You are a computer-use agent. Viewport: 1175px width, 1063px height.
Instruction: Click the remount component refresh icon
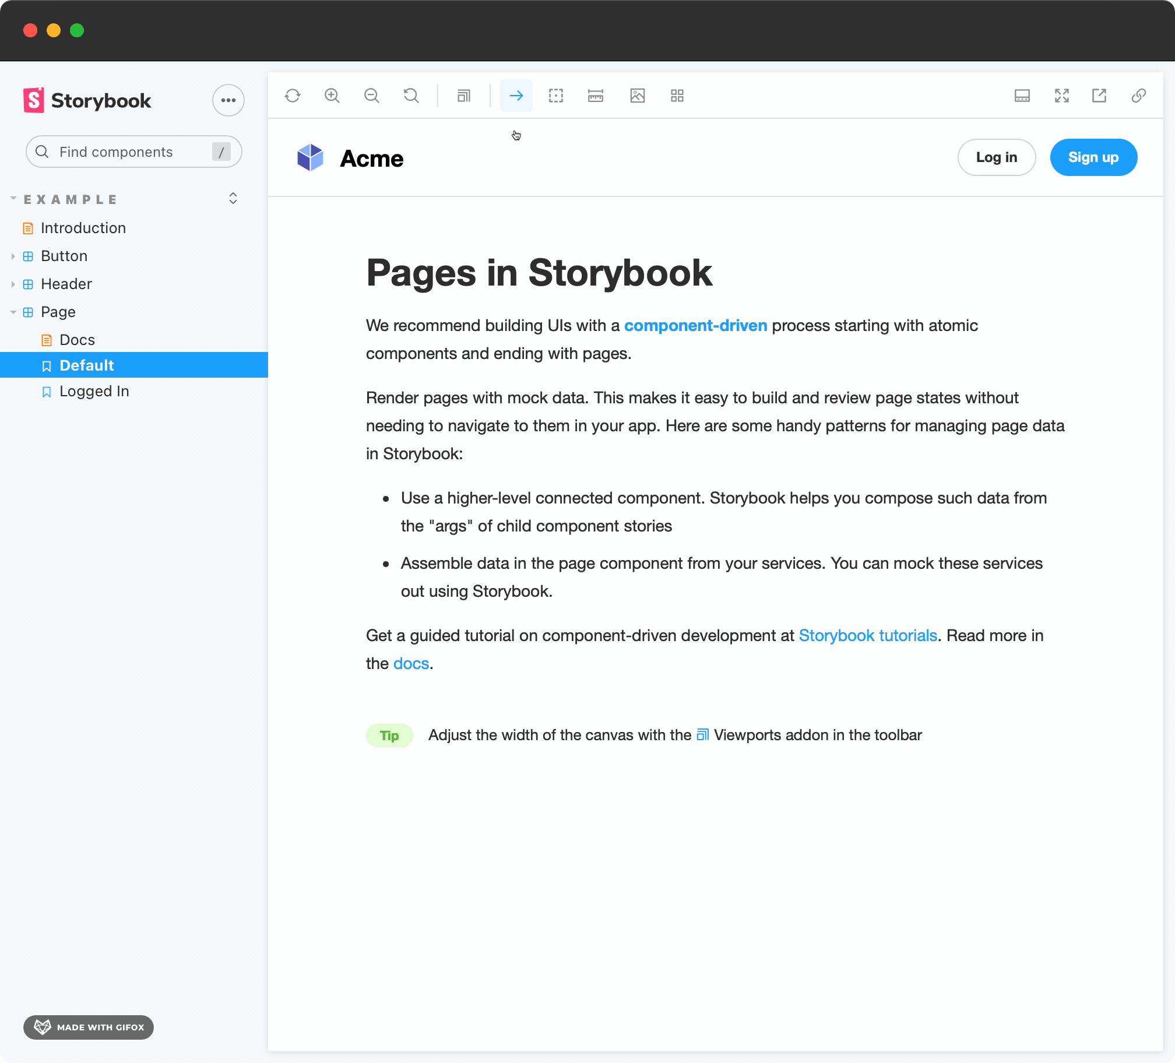(293, 96)
